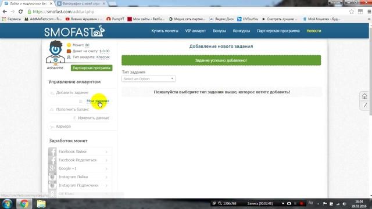Viewport: 372px width, 209px height.
Task: Open Партнерская программа in the top menu
Action: click(278, 31)
